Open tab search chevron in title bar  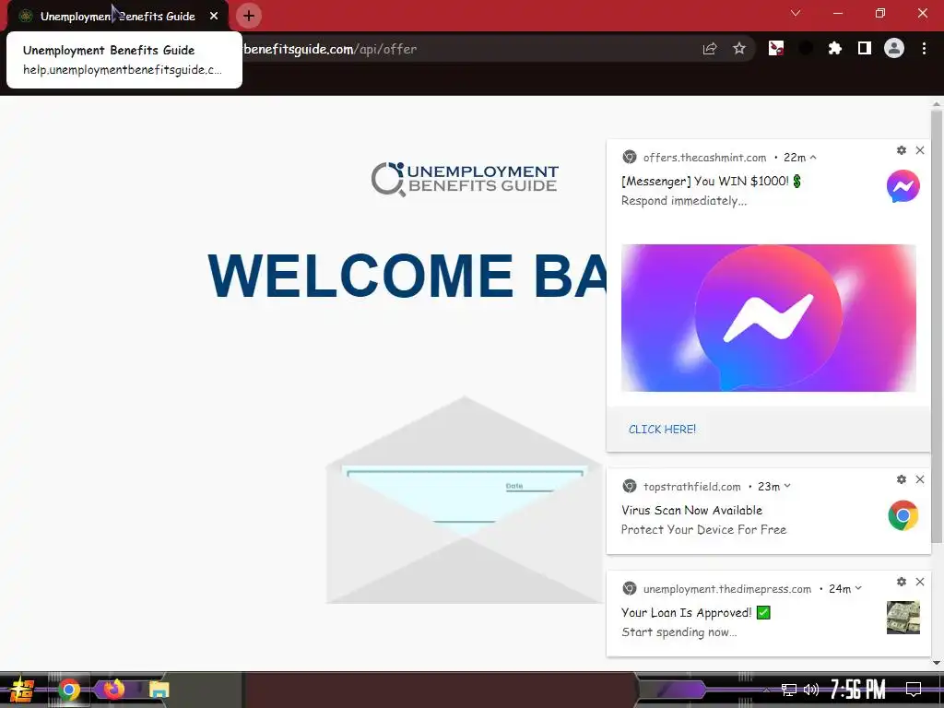[x=796, y=13]
